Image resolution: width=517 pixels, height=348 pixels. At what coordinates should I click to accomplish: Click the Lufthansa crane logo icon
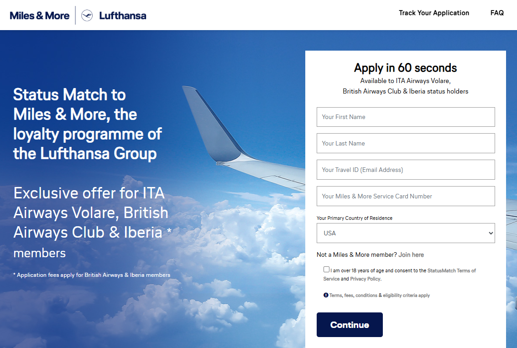[x=87, y=16]
